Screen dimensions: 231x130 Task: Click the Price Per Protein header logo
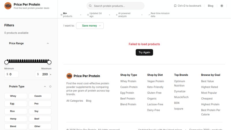8,6
